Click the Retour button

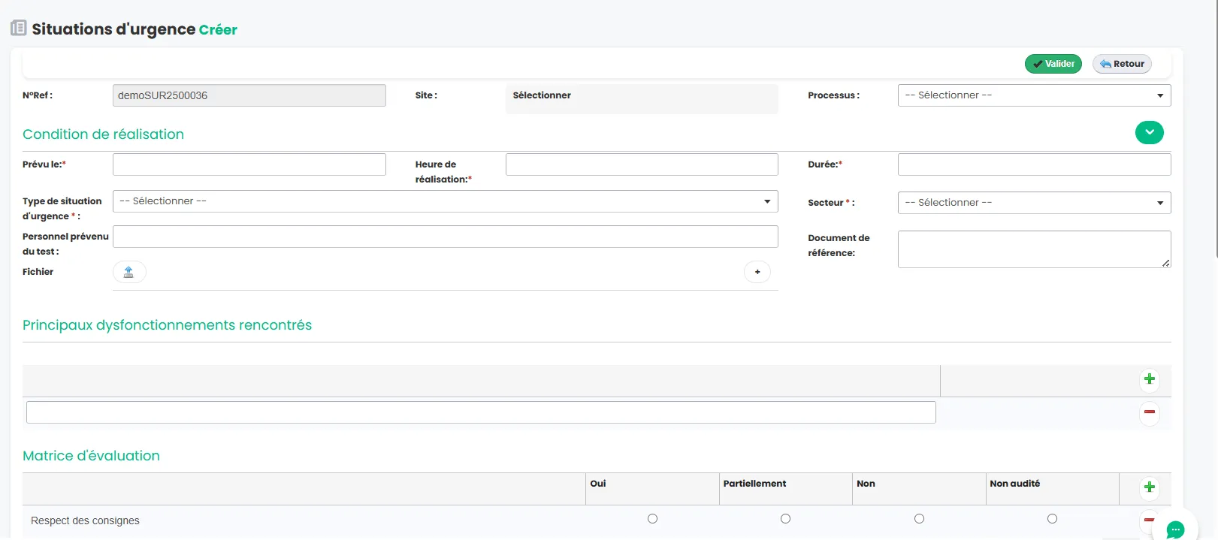point(1122,64)
